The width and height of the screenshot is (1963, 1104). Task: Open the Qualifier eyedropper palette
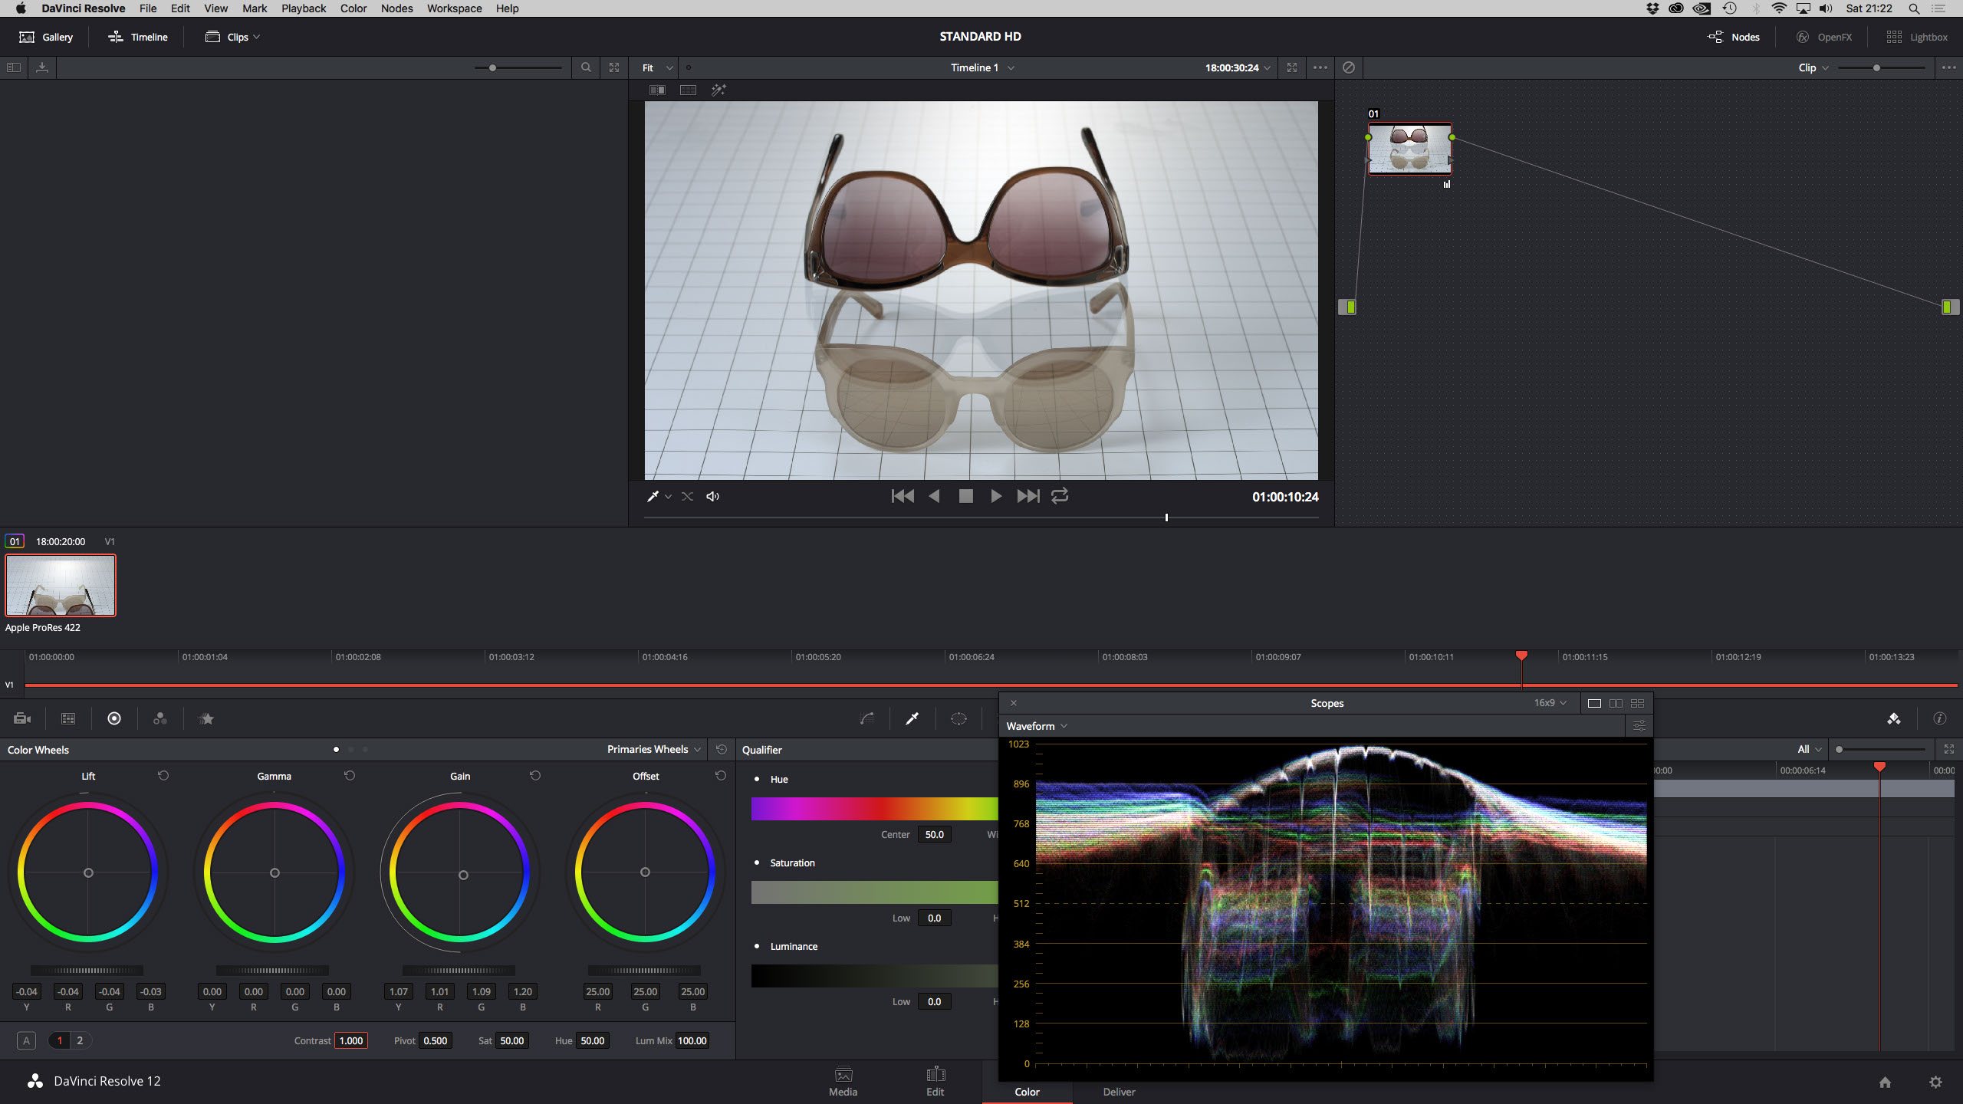[912, 718]
